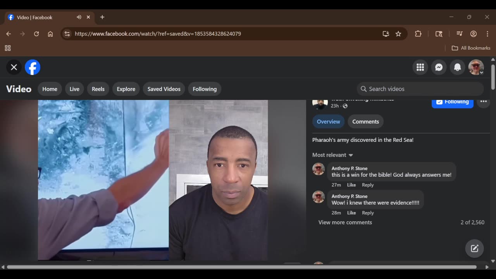Open the browser profile account icon
The image size is (496, 279).
[474, 34]
